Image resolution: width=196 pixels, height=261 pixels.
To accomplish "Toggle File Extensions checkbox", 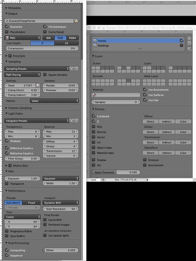I will (x=45, y=27).
